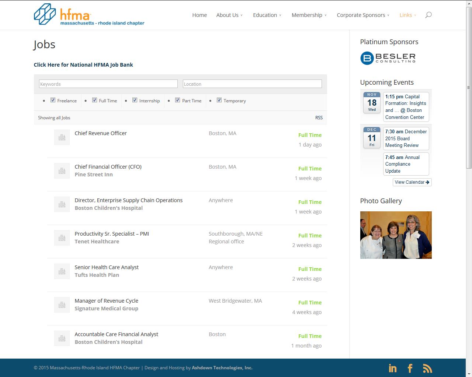Open the RSS link in jobs list
472x377 pixels.
point(319,118)
